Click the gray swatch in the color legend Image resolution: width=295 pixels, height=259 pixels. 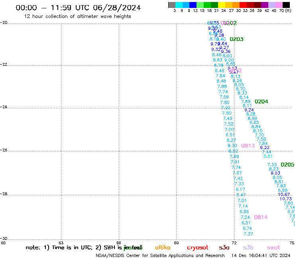[x=172, y=5]
